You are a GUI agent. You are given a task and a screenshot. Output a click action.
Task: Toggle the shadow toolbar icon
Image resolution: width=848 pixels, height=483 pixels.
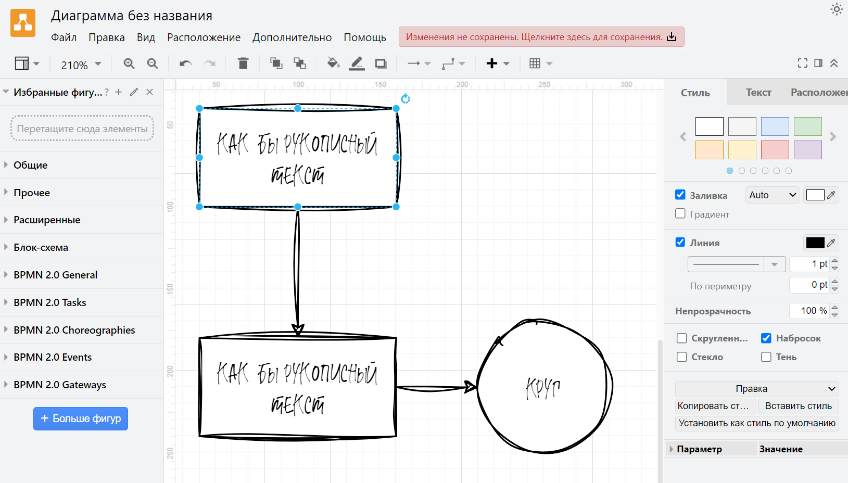(381, 63)
